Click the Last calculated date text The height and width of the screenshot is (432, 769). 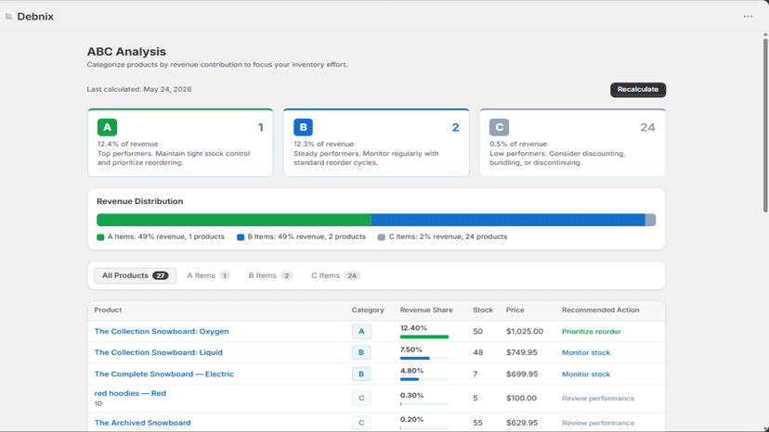(x=139, y=89)
